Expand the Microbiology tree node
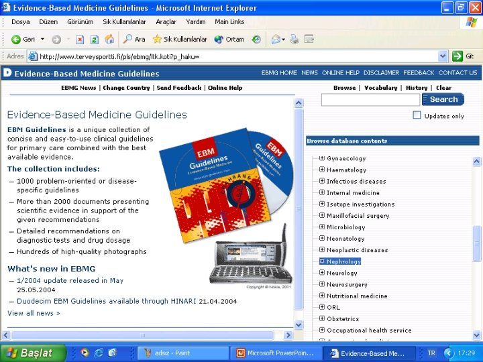The width and height of the screenshot is (483, 362). 322,227
